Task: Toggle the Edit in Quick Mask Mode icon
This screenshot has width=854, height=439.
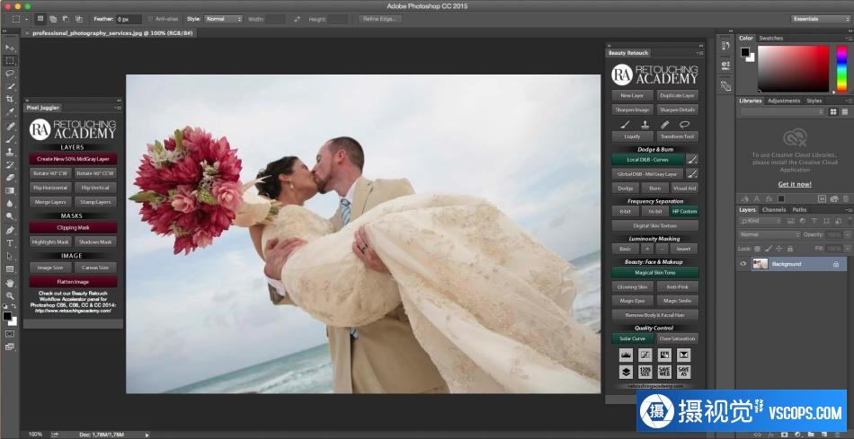Action: tap(10, 333)
